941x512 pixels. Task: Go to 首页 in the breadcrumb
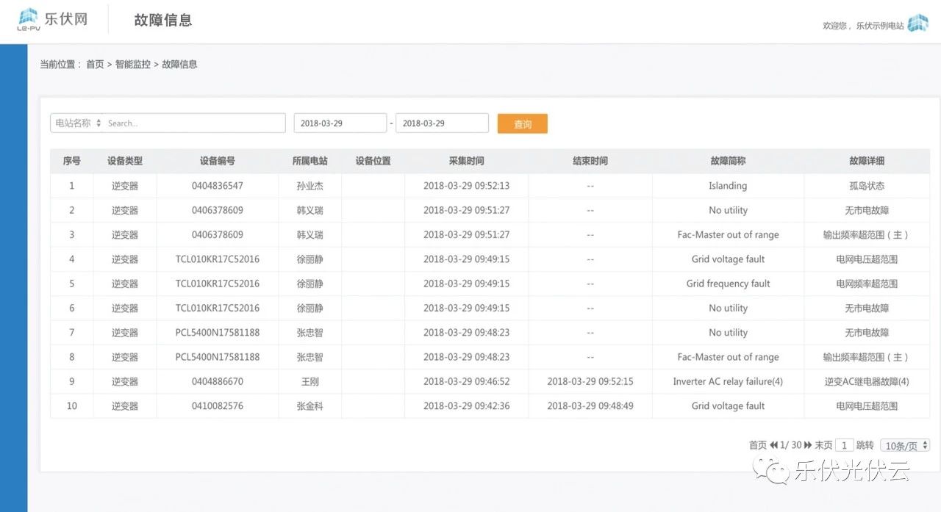pyautogui.click(x=95, y=65)
